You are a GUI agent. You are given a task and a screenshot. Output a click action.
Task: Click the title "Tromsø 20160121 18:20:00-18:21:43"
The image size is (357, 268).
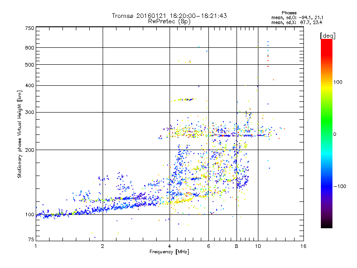[x=170, y=16]
